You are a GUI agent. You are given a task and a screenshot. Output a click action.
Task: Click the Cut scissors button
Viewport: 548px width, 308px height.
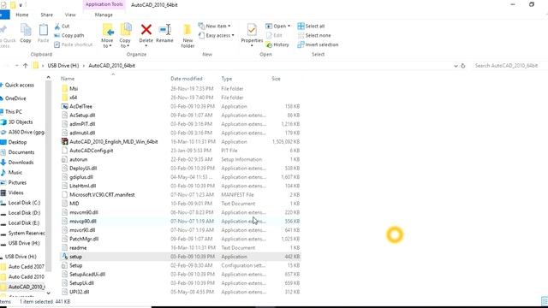[x=62, y=27]
